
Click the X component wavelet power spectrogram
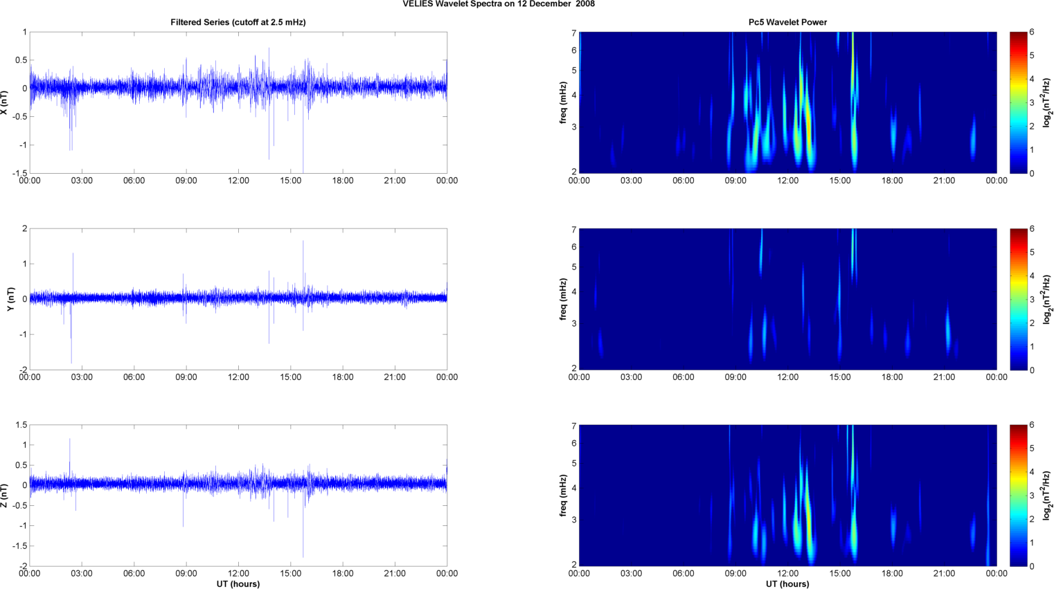[x=787, y=102]
